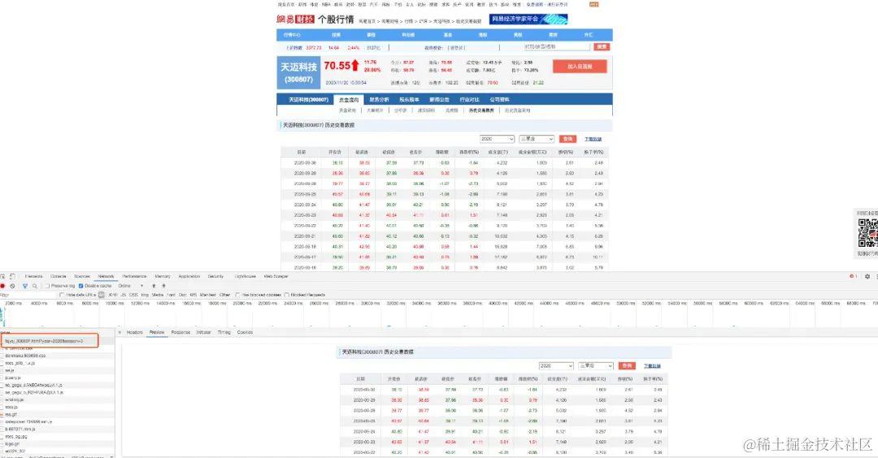Image resolution: width=878 pixels, height=458 pixels.
Task: Click the red network record button
Action: point(2,286)
